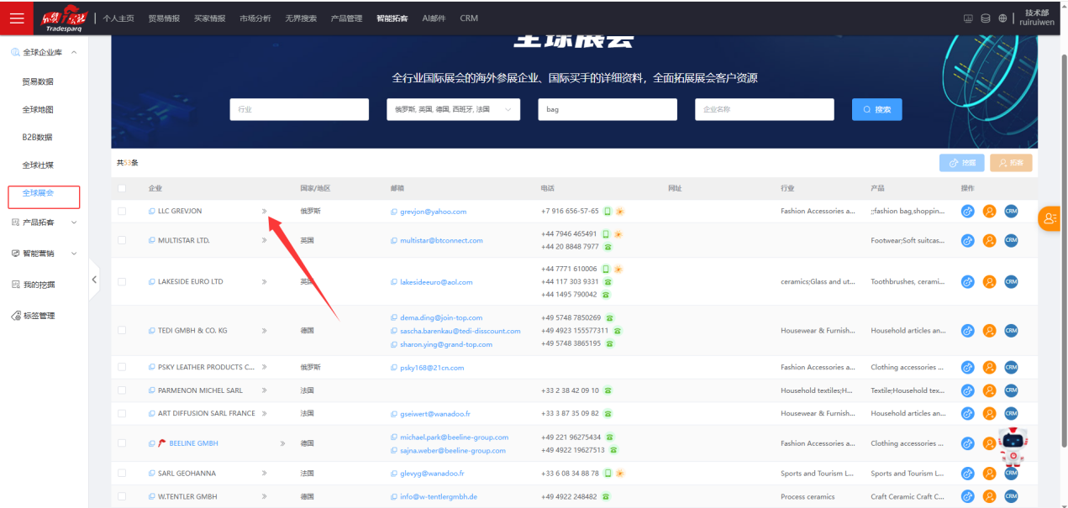Click the 企业名称 company name input field
The width and height of the screenshot is (1068, 508).
pyautogui.click(x=764, y=110)
